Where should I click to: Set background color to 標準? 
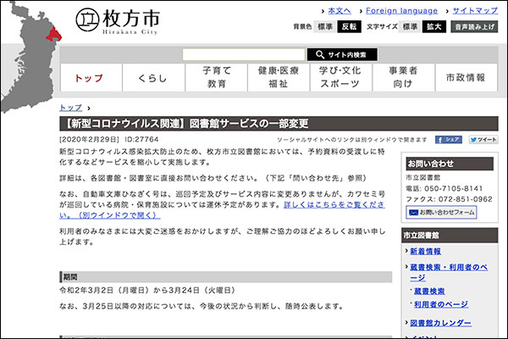(x=325, y=27)
